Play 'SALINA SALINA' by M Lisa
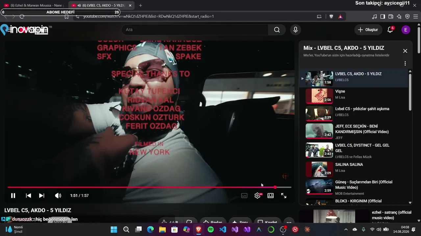 pyautogui.click(x=354, y=169)
